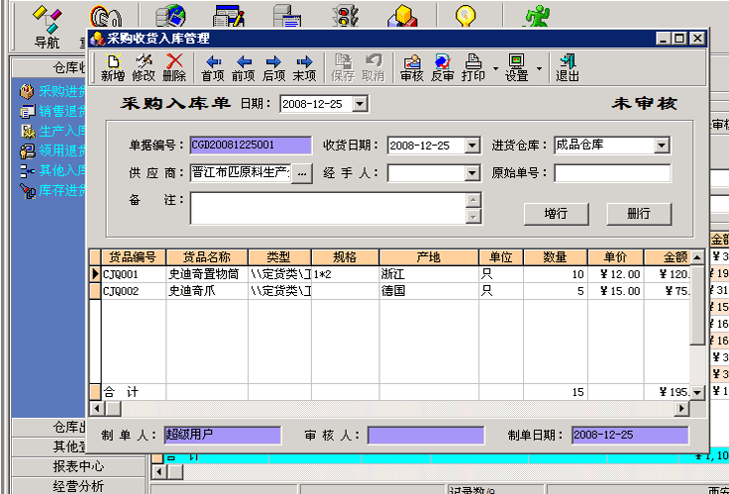Open 生产入库 item in sidebar

tap(52, 131)
